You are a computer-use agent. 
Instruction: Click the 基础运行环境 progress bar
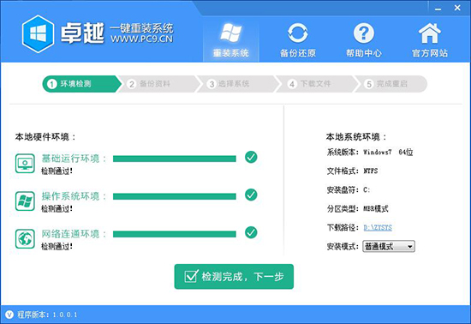pos(174,159)
